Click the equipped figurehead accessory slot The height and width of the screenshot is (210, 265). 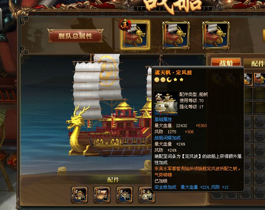[x=79, y=195]
